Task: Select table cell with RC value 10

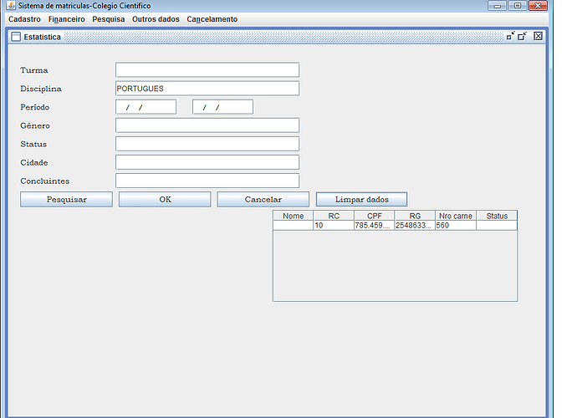Action: coord(334,226)
